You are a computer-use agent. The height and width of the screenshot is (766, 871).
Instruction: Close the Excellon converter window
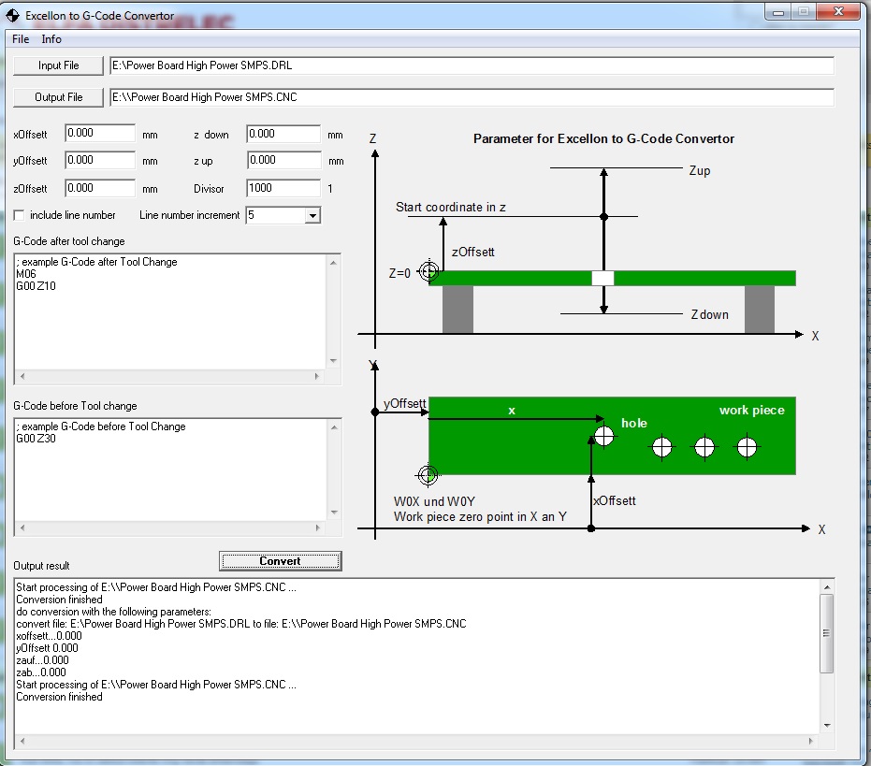click(x=836, y=11)
